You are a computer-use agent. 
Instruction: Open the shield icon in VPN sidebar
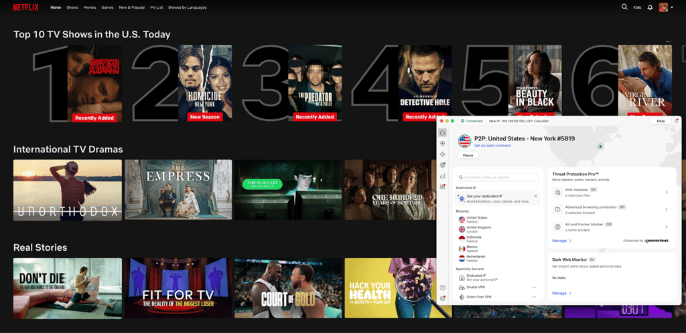tap(442, 144)
